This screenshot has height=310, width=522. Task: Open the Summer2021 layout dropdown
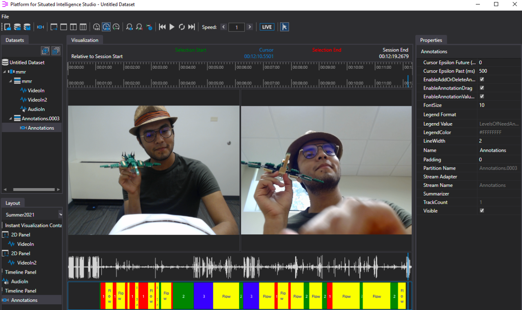[x=60, y=214]
